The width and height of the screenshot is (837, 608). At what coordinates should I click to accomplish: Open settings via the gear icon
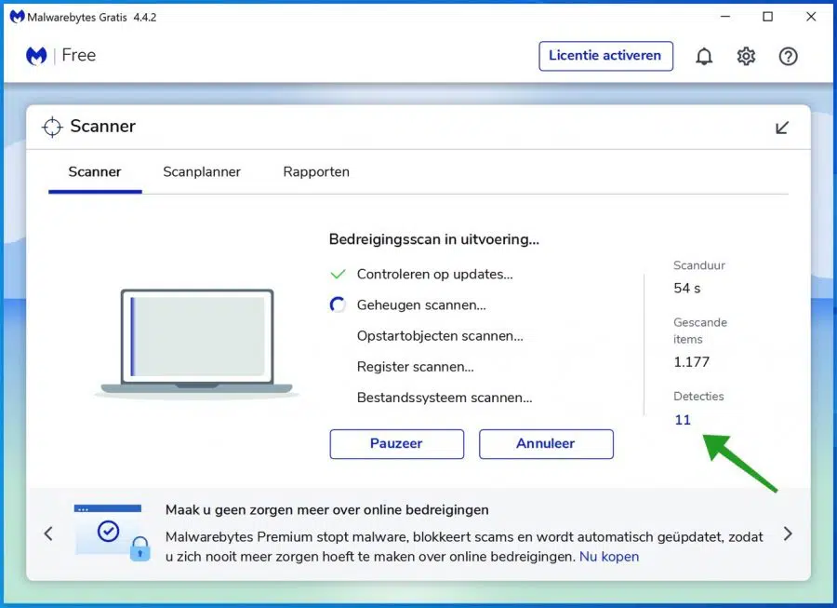[x=746, y=56]
